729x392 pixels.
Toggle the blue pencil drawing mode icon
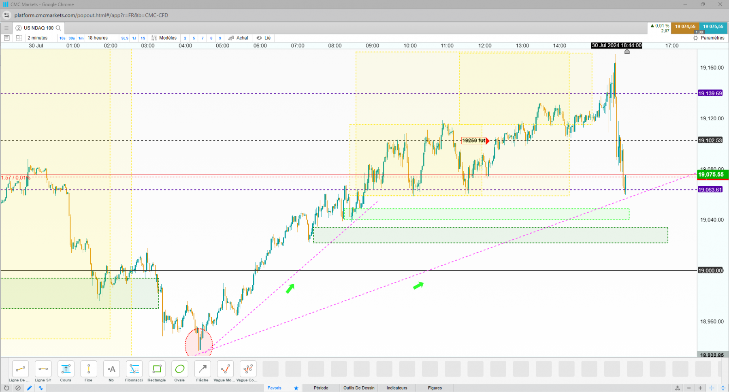29,388
